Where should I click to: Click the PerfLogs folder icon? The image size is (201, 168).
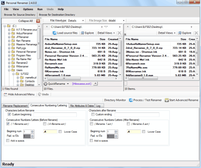13,48
